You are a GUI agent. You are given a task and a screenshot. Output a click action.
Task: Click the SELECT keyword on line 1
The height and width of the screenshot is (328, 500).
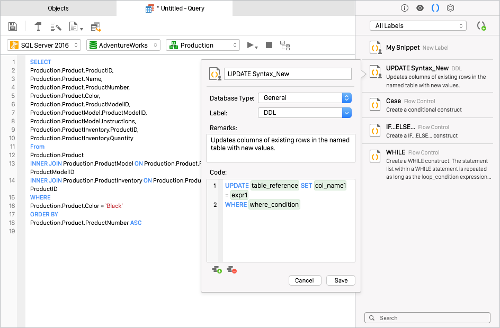tap(40, 62)
